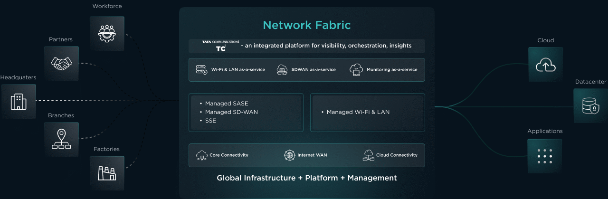Click the Headquaters label text
The width and height of the screenshot is (608, 199).
18,77
